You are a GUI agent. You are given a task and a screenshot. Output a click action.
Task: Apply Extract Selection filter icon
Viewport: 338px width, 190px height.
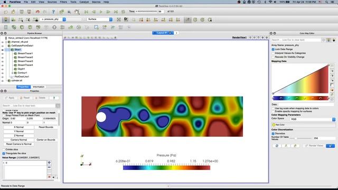pyautogui.click(x=96, y=27)
